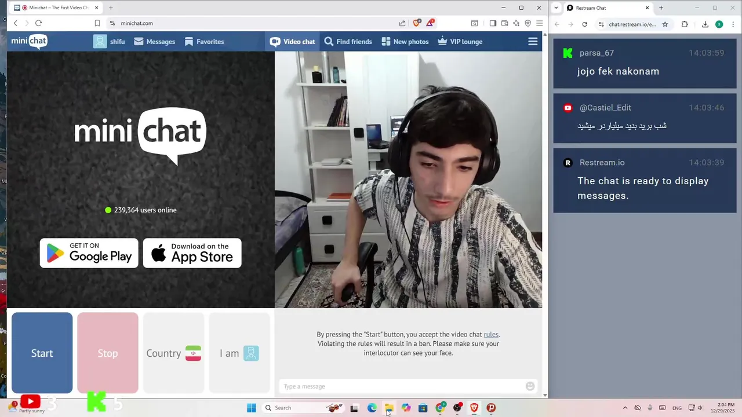This screenshot has width=742, height=417.
Task: Open tab search dropdown in Restream window
Action: click(x=556, y=8)
